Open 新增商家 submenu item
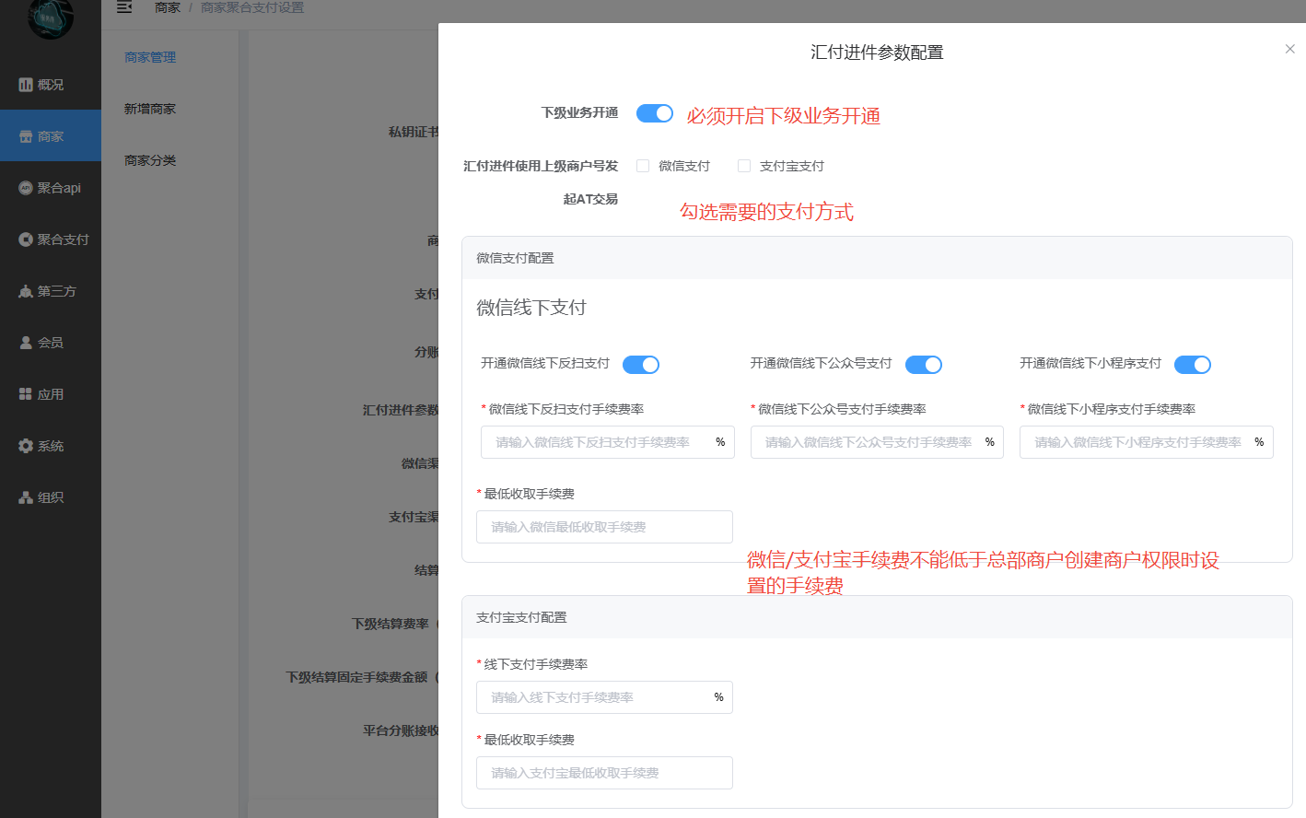Viewport: 1306px width, 818px height. click(150, 109)
